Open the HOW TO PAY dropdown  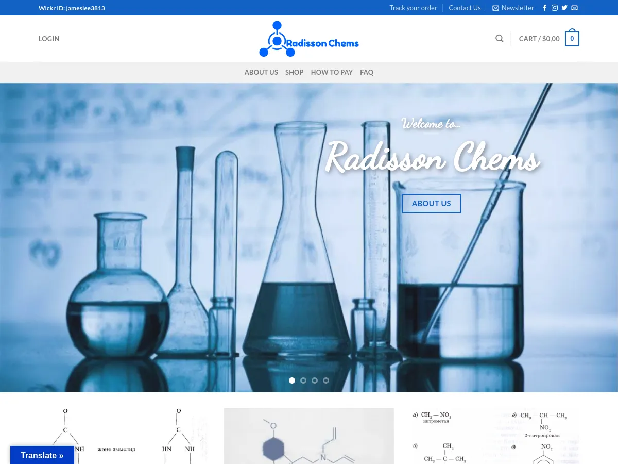(x=332, y=72)
